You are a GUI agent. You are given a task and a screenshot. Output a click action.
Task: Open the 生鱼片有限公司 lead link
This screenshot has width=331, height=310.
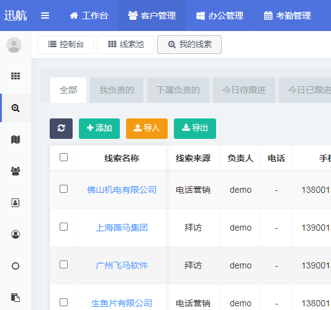[122, 303]
